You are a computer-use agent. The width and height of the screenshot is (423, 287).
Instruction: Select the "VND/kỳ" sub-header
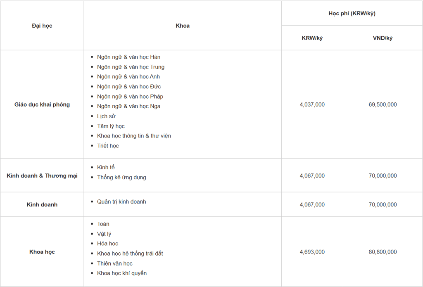383,38
